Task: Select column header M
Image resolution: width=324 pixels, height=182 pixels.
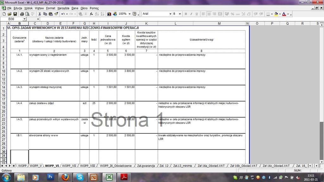Action: (219, 23)
